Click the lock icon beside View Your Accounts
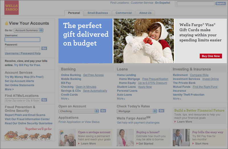This screenshot has height=149, width=228. (x=6, y=23)
